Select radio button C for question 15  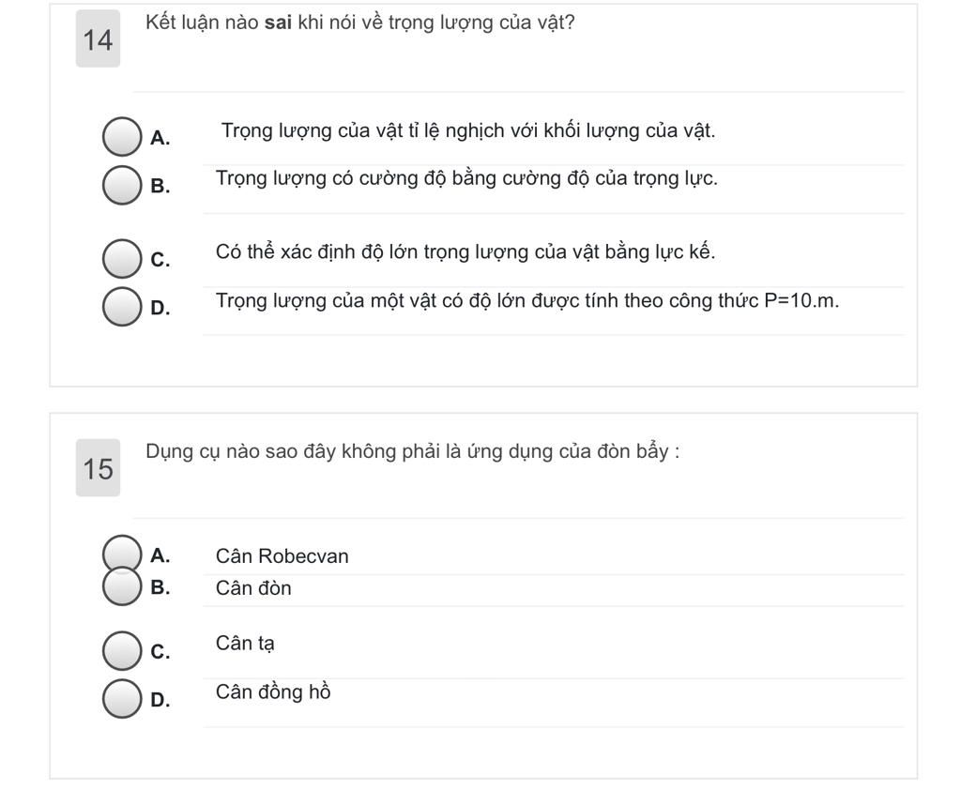[x=122, y=650]
